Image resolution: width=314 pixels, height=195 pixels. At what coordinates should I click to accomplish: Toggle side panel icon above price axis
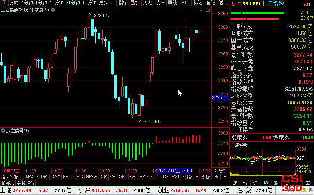coord(208,10)
